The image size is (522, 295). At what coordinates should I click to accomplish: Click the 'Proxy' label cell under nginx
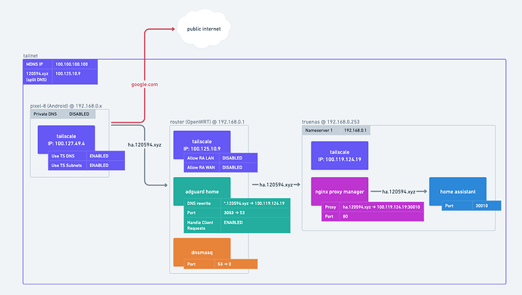(330, 207)
